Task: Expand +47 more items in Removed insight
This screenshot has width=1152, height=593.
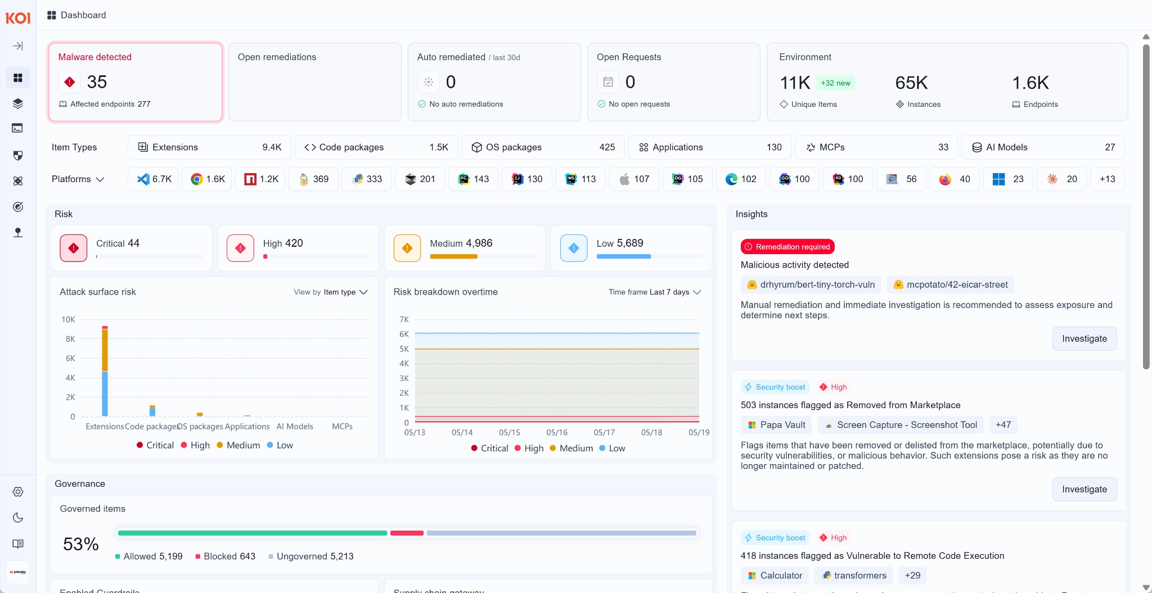Action: coord(1003,425)
